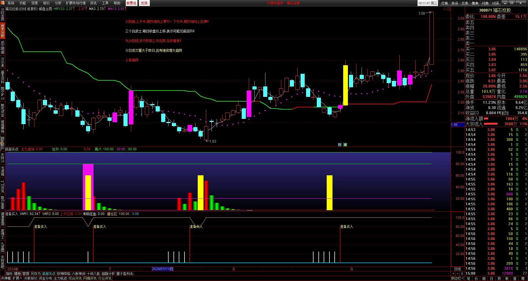Click the 股票池 button
This screenshot has height=281, width=528.
coord(131,3)
